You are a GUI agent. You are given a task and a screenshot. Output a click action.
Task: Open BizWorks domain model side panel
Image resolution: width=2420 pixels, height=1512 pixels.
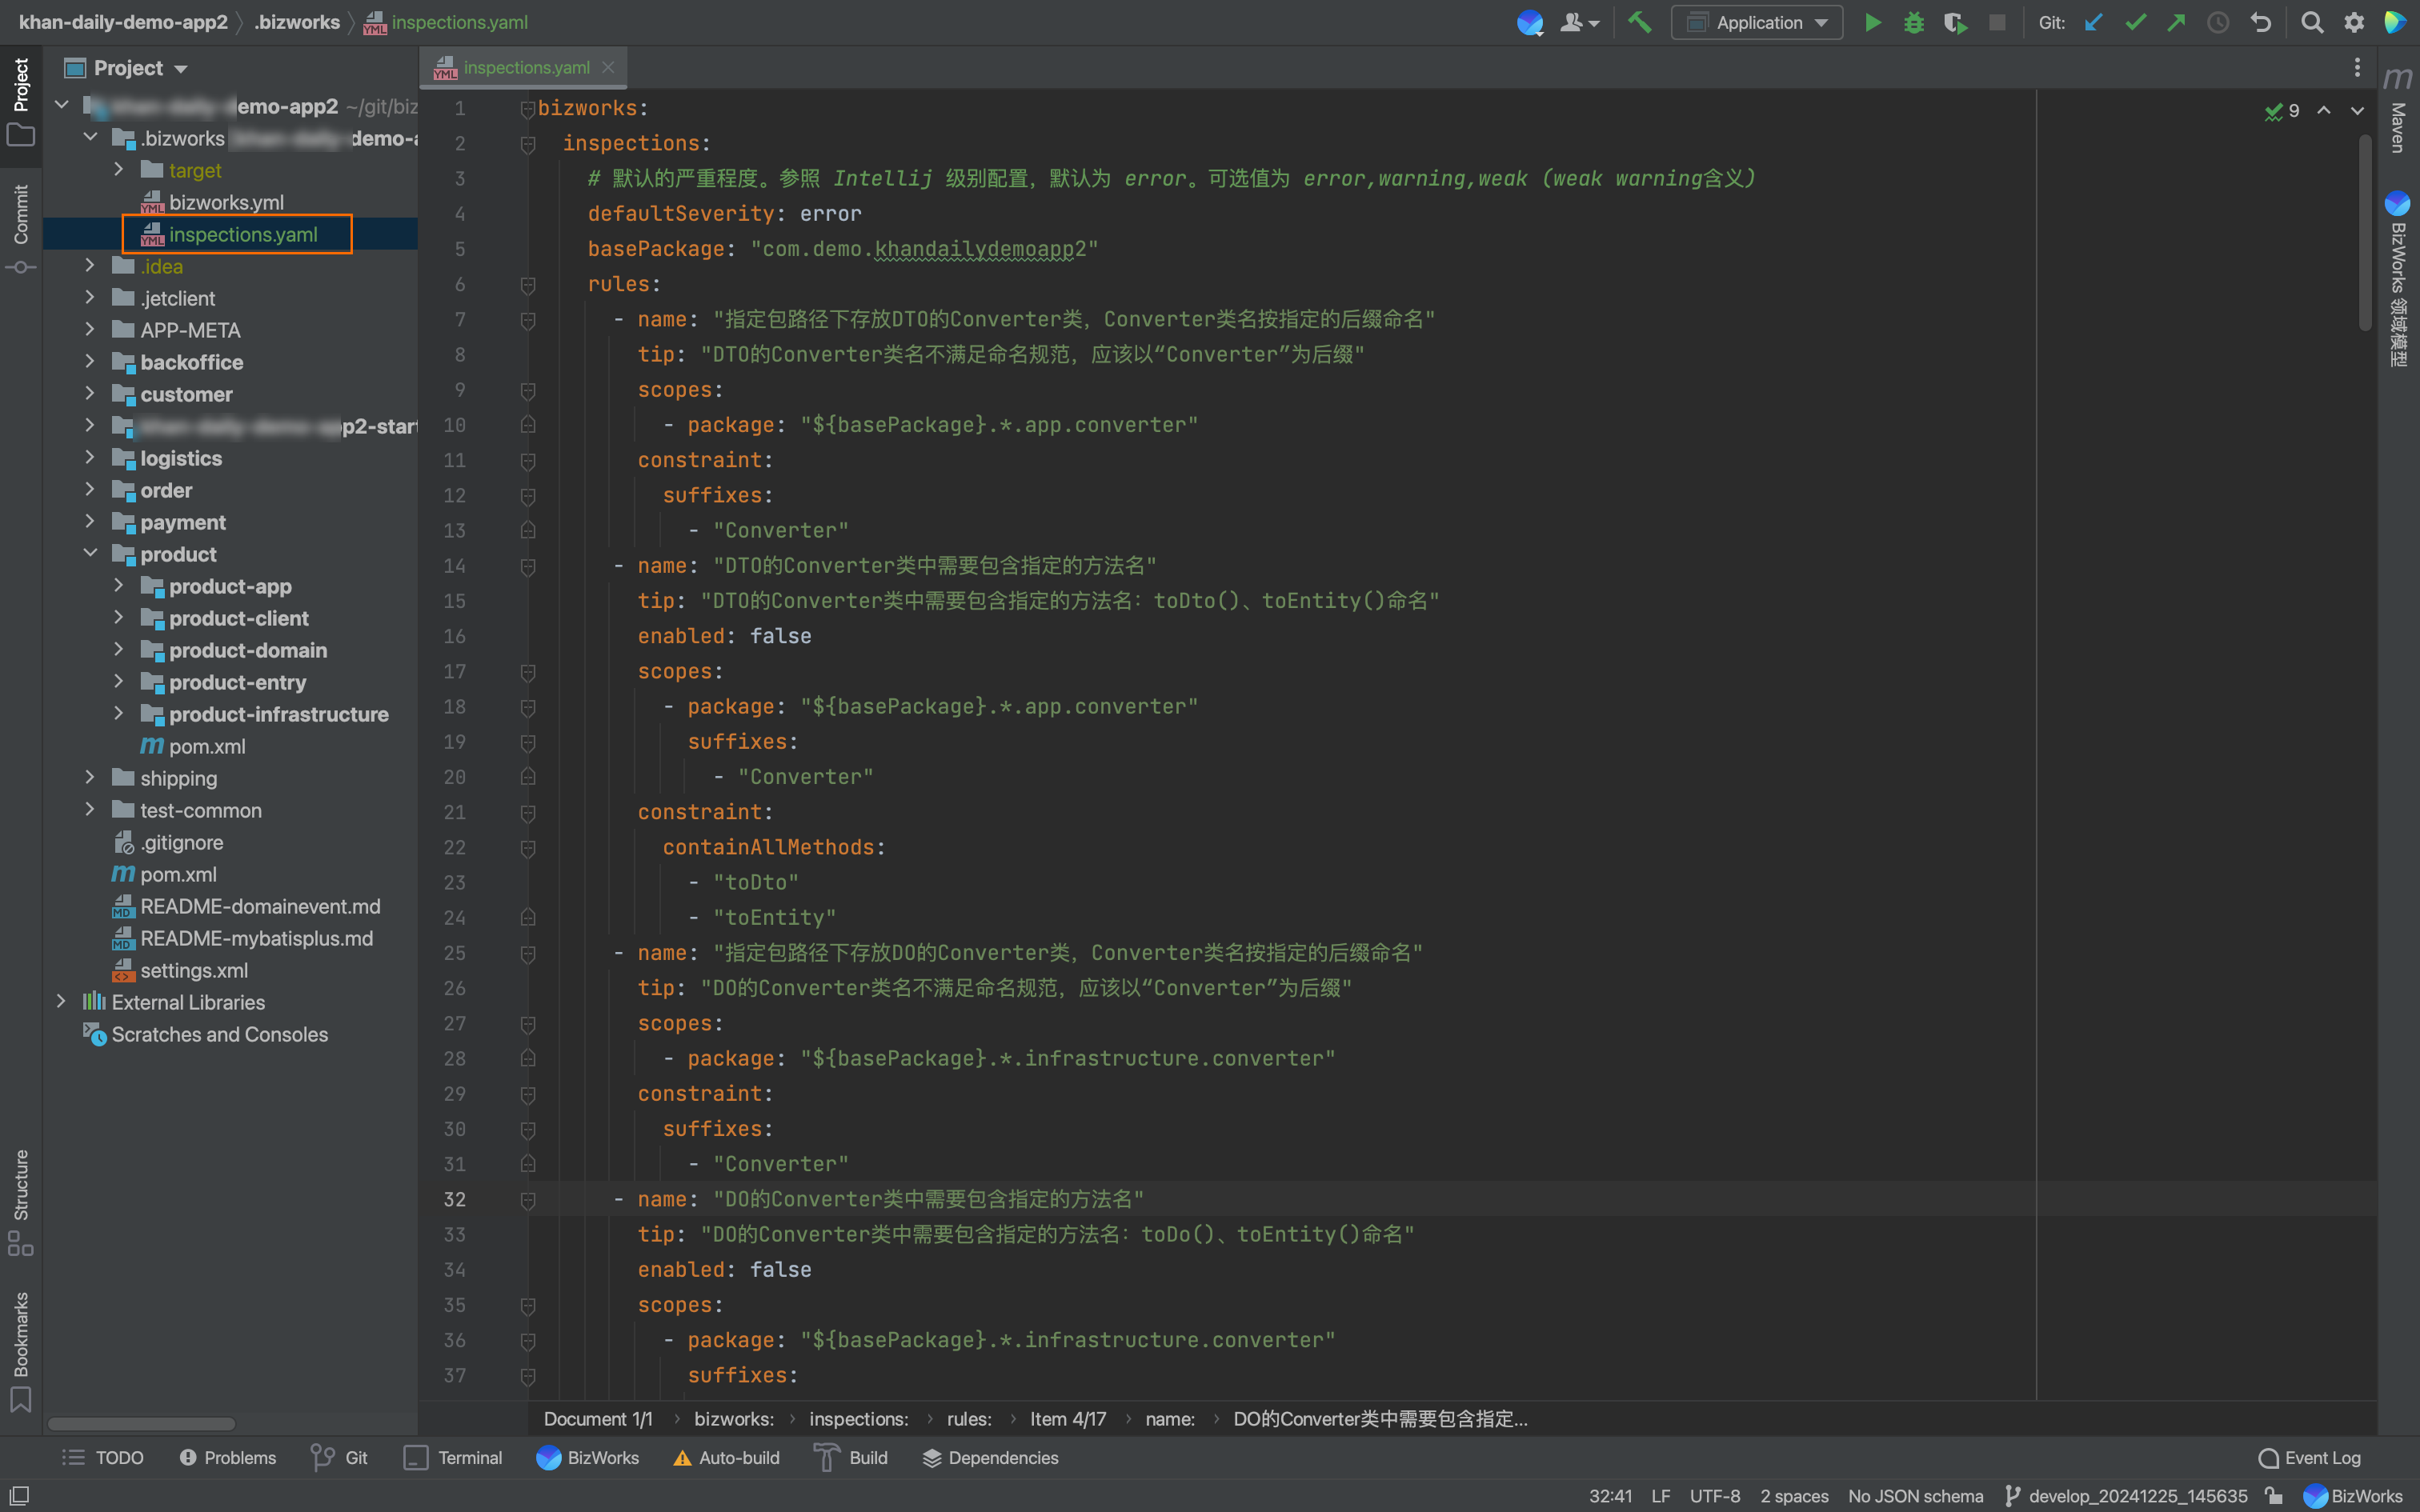(2398, 278)
